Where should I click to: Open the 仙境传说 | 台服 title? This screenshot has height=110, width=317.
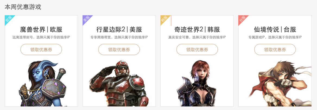275,30
